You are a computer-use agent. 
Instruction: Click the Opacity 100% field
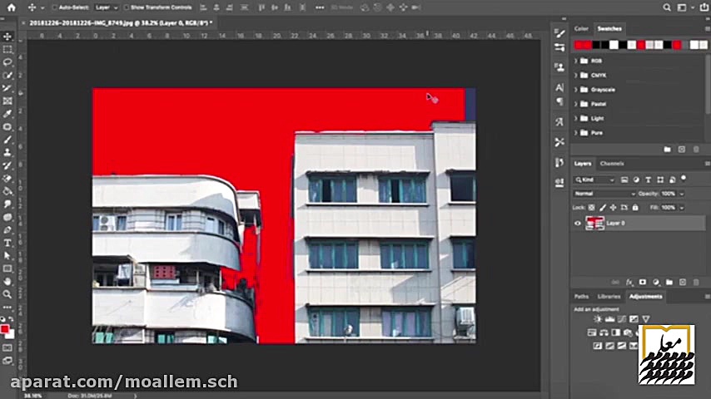[669, 194]
